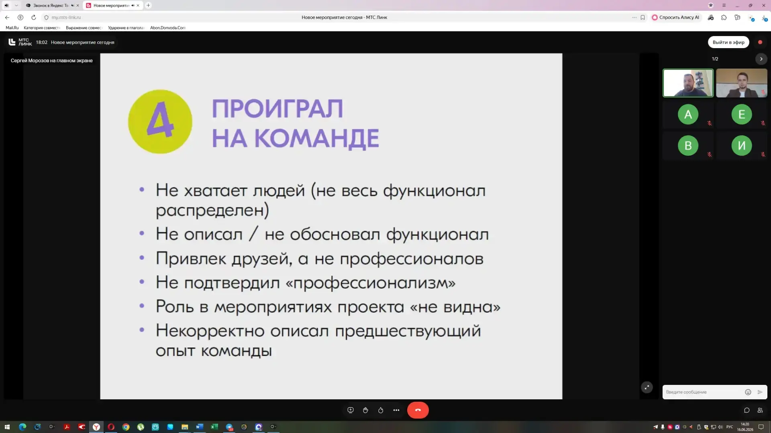This screenshot has height=433, width=771.
Task: Open a new browser tab
Action: [148, 5]
